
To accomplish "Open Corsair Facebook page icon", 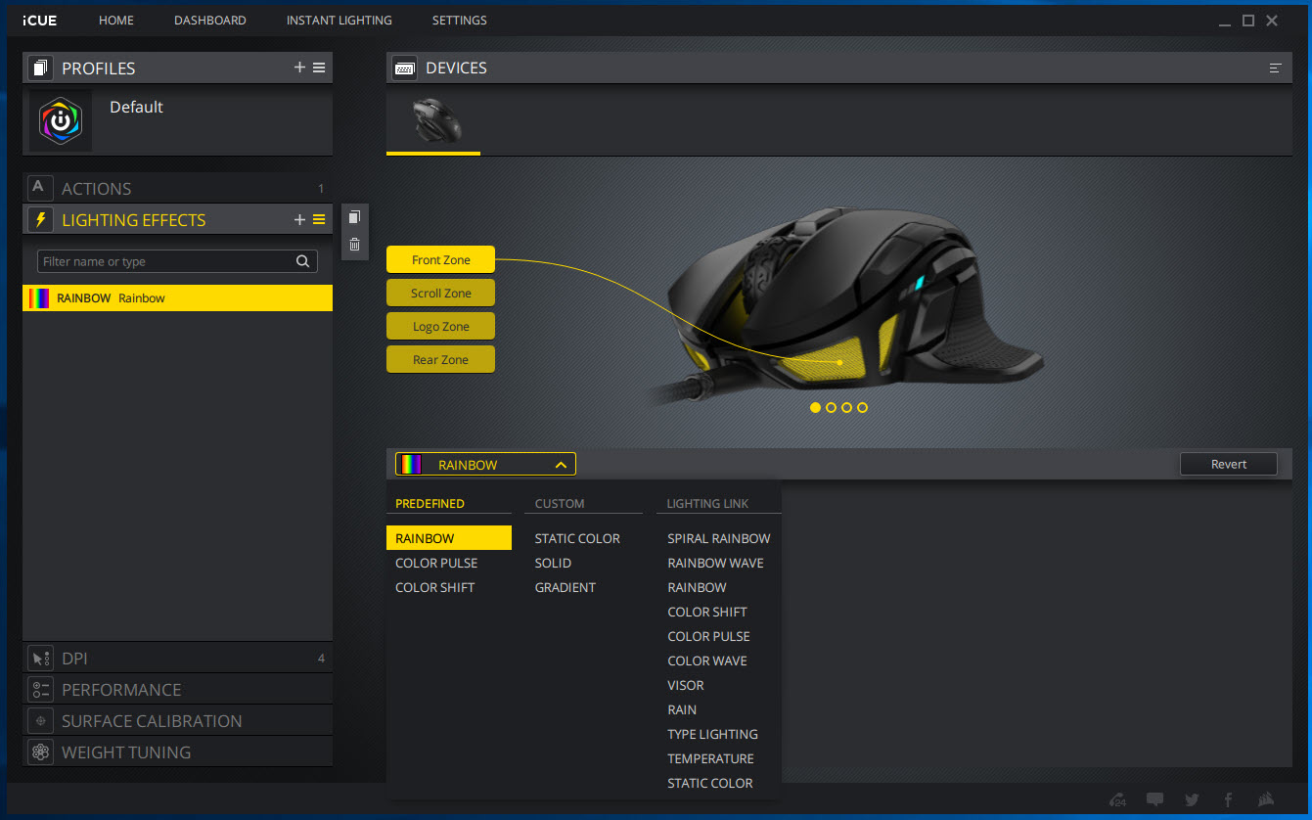I will (x=1228, y=799).
